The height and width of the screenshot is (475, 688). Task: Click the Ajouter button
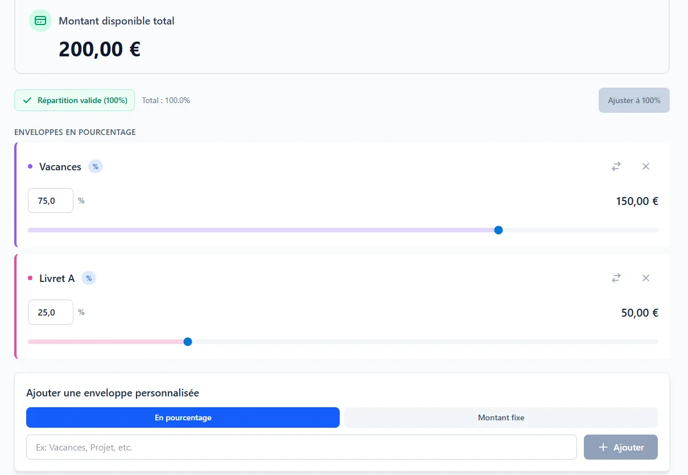pyautogui.click(x=620, y=447)
